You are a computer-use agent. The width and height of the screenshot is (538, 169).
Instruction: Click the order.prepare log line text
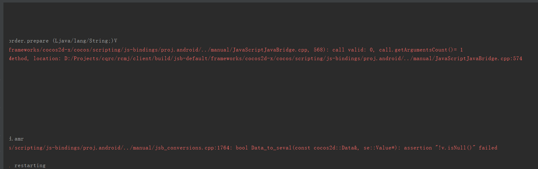(29, 41)
